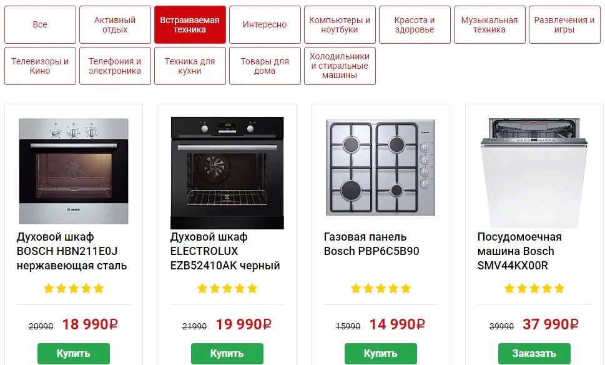The height and width of the screenshot is (365, 605).
Task: Open the 'Активный отдых' category
Action: coord(115,25)
